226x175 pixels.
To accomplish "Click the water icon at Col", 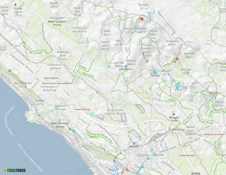I will click(186, 88).
